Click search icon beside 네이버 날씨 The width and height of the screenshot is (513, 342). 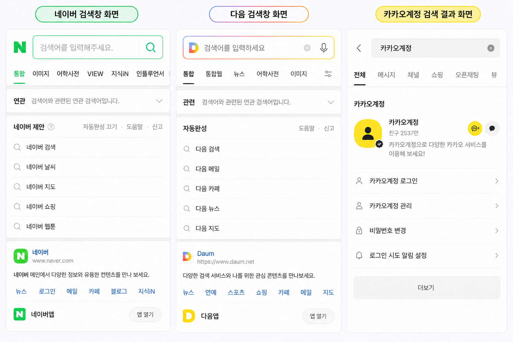click(x=17, y=167)
